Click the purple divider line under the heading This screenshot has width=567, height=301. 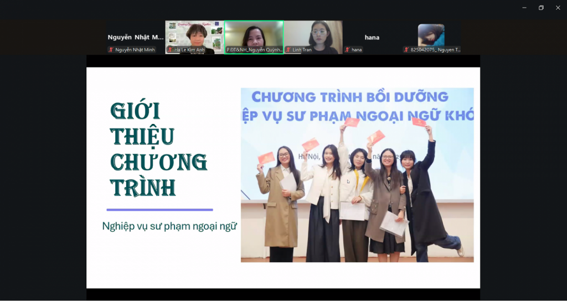(x=159, y=210)
